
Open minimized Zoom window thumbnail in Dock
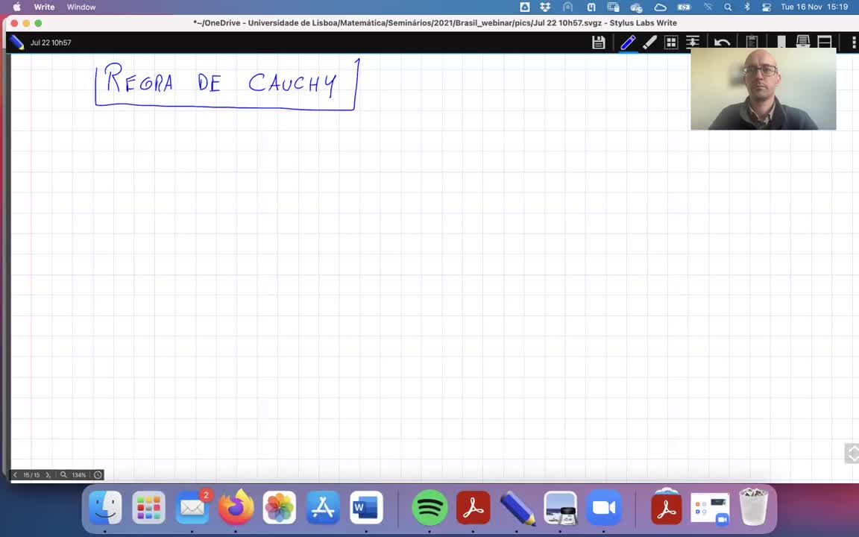click(710, 509)
